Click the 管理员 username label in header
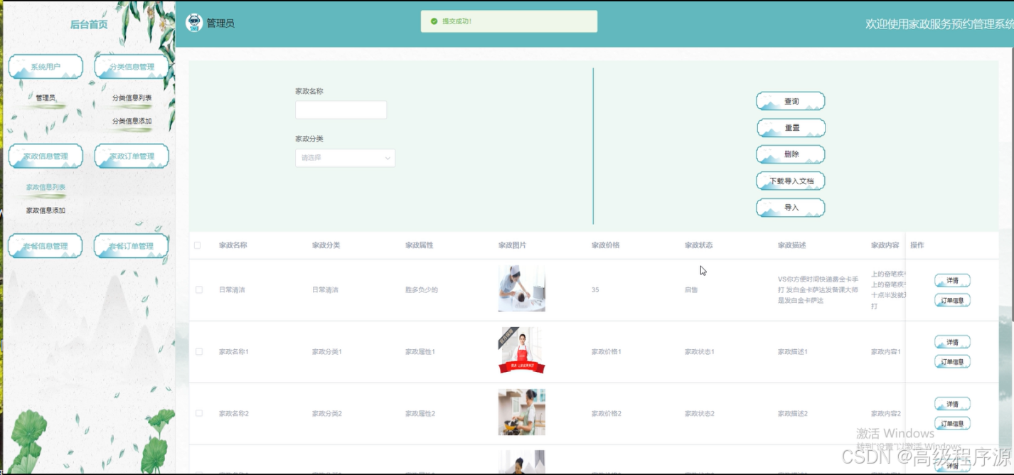 tap(220, 23)
